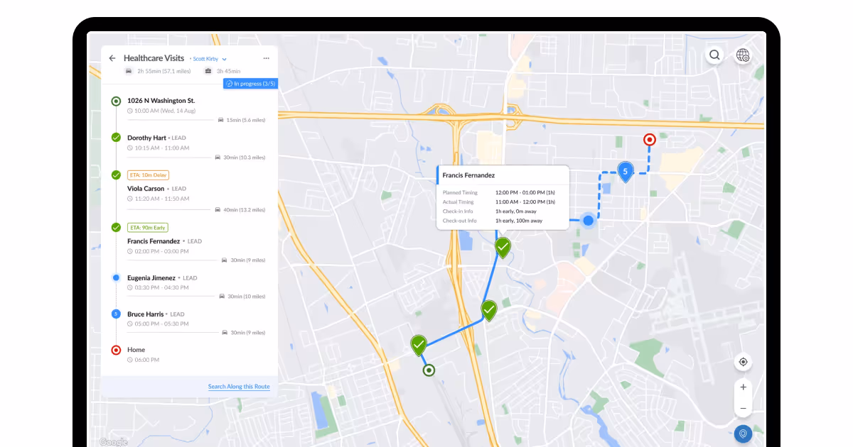853x447 pixels.
Task: Click the 05:00 PM - 05:30 PM time text
Action: coord(161,324)
